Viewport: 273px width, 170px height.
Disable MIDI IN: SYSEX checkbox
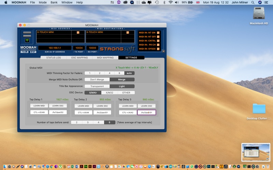pos(158,49)
